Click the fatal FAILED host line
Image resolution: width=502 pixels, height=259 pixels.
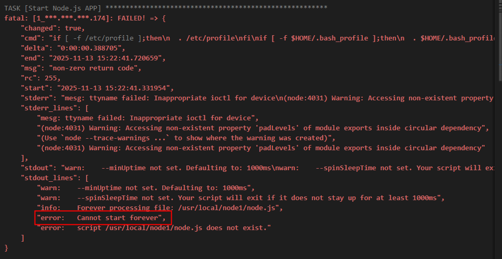click(84, 18)
